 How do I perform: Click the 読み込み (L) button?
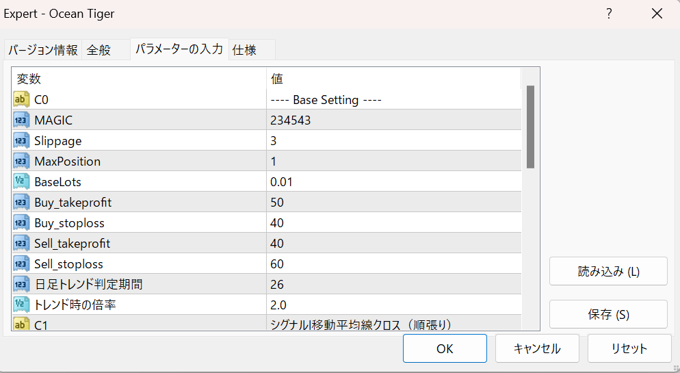point(608,271)
